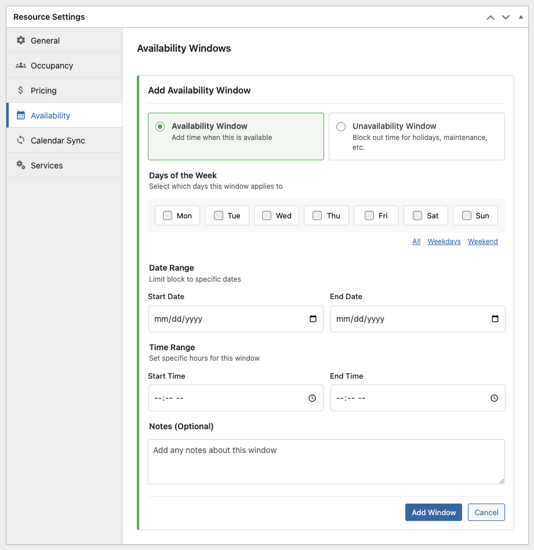This screenshot has width=534, height=550.
Task: Select the Weekdays quick link
Action: tap(444, 242)
